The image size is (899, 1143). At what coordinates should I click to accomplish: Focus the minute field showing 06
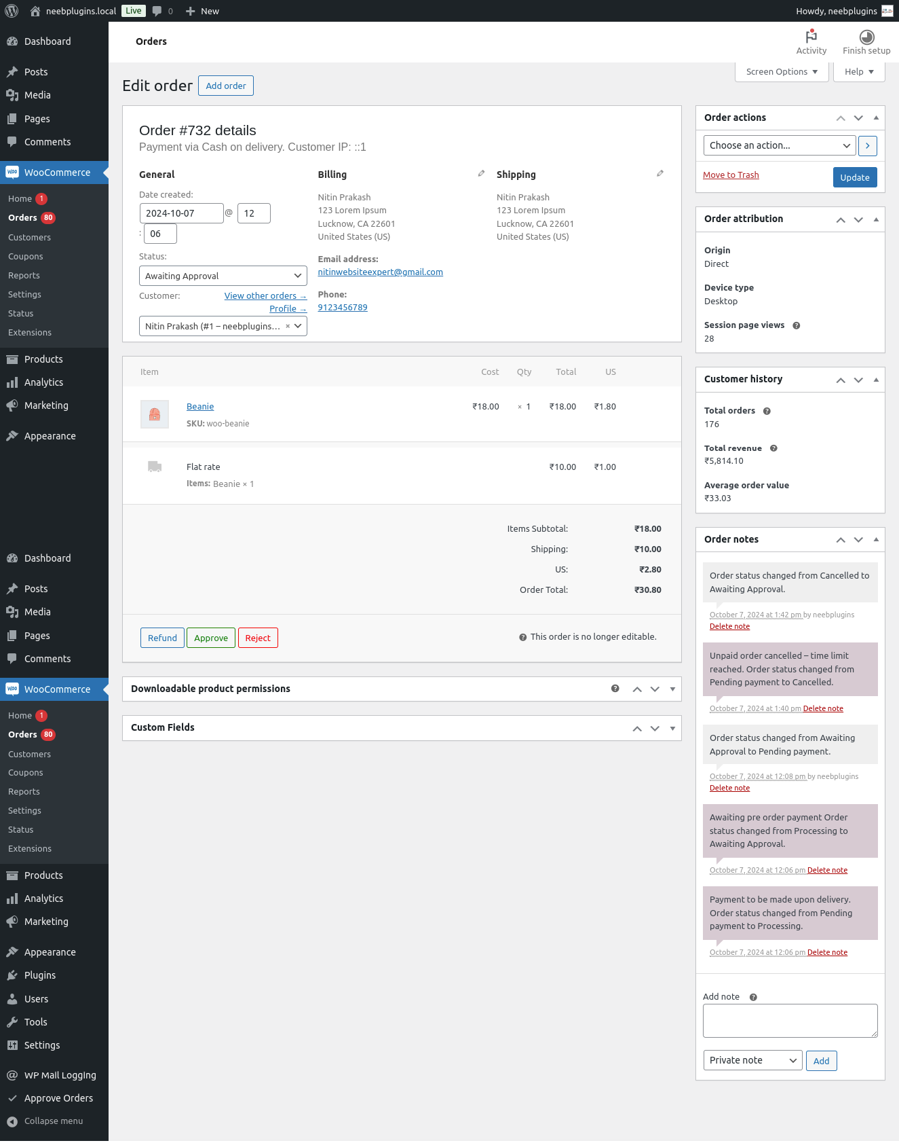tap(160, 234)
